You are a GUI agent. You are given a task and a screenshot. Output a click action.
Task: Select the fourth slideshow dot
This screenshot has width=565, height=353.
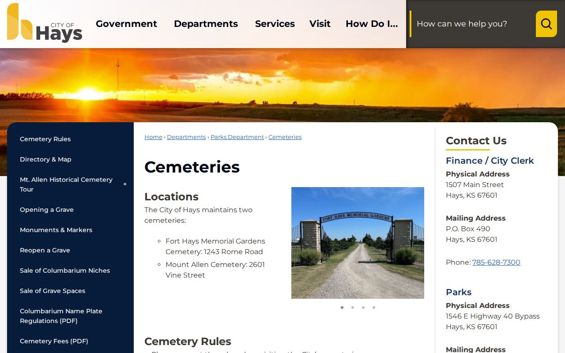[374, 308]
